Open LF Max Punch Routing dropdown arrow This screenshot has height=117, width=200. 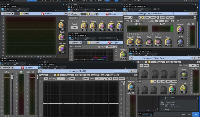[164, 62]
